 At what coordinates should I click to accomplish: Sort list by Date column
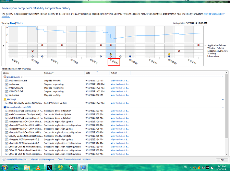(97, 73)
